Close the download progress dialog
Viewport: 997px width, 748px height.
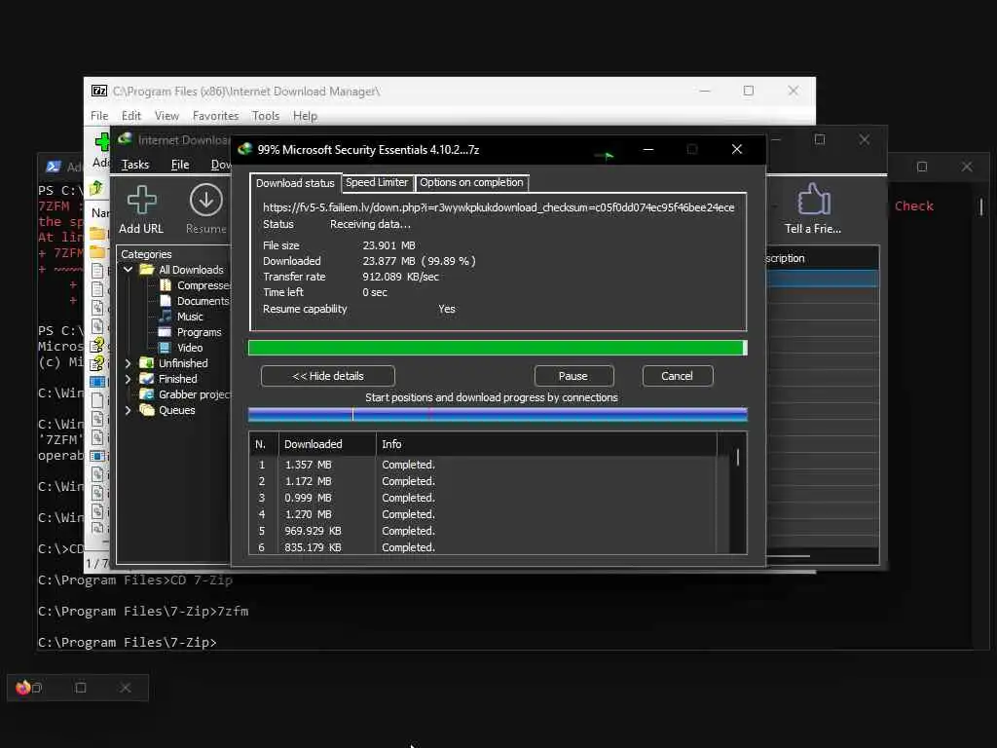736,149
